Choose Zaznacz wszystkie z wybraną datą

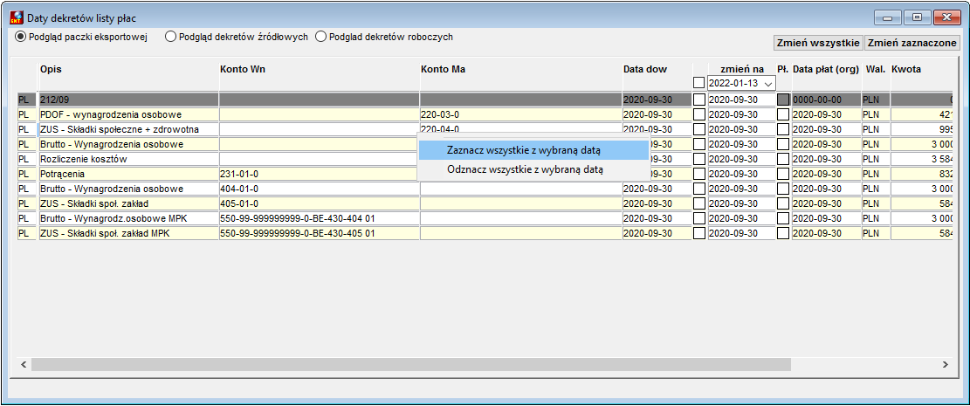point(533,150)
